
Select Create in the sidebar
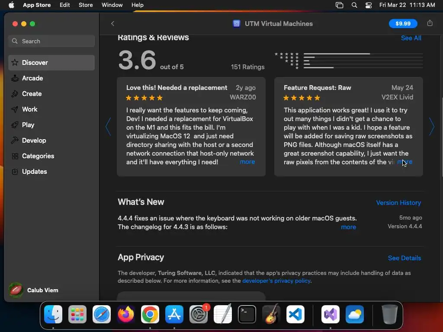pyautogui.click(x=51, y=94)
